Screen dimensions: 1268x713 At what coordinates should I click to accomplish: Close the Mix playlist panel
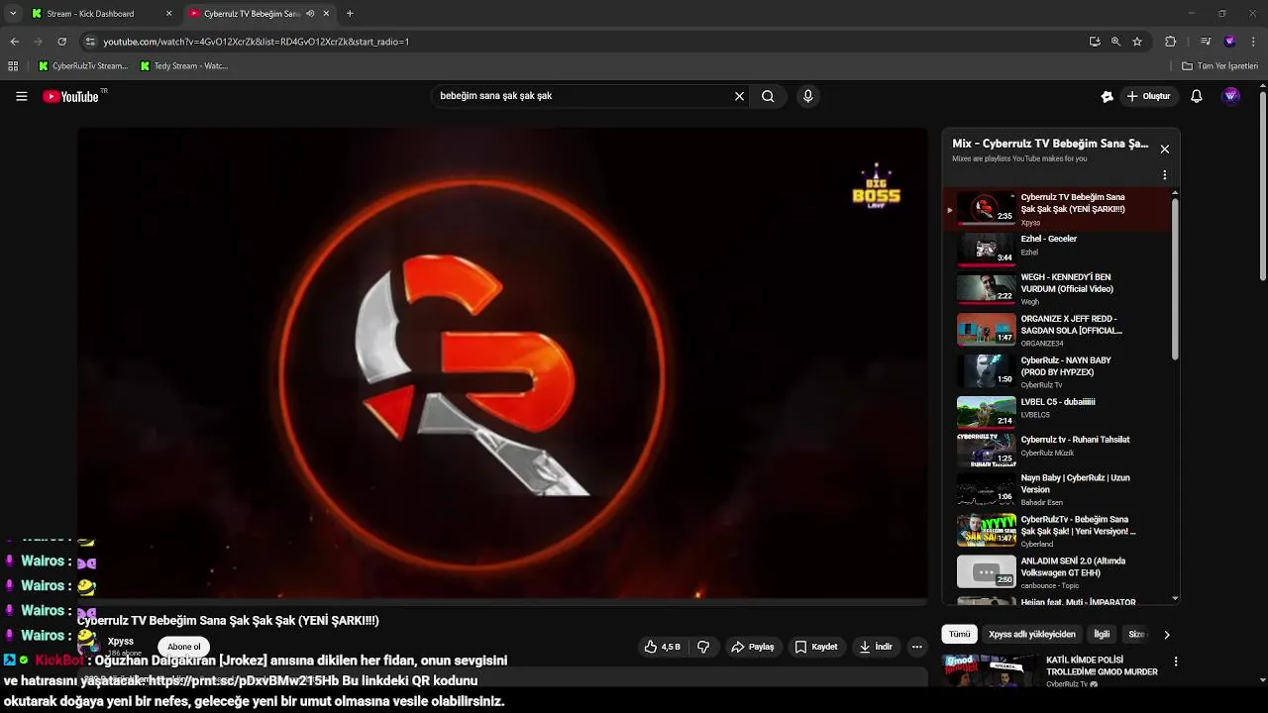pyautogui.click(x=1165, y=149)
